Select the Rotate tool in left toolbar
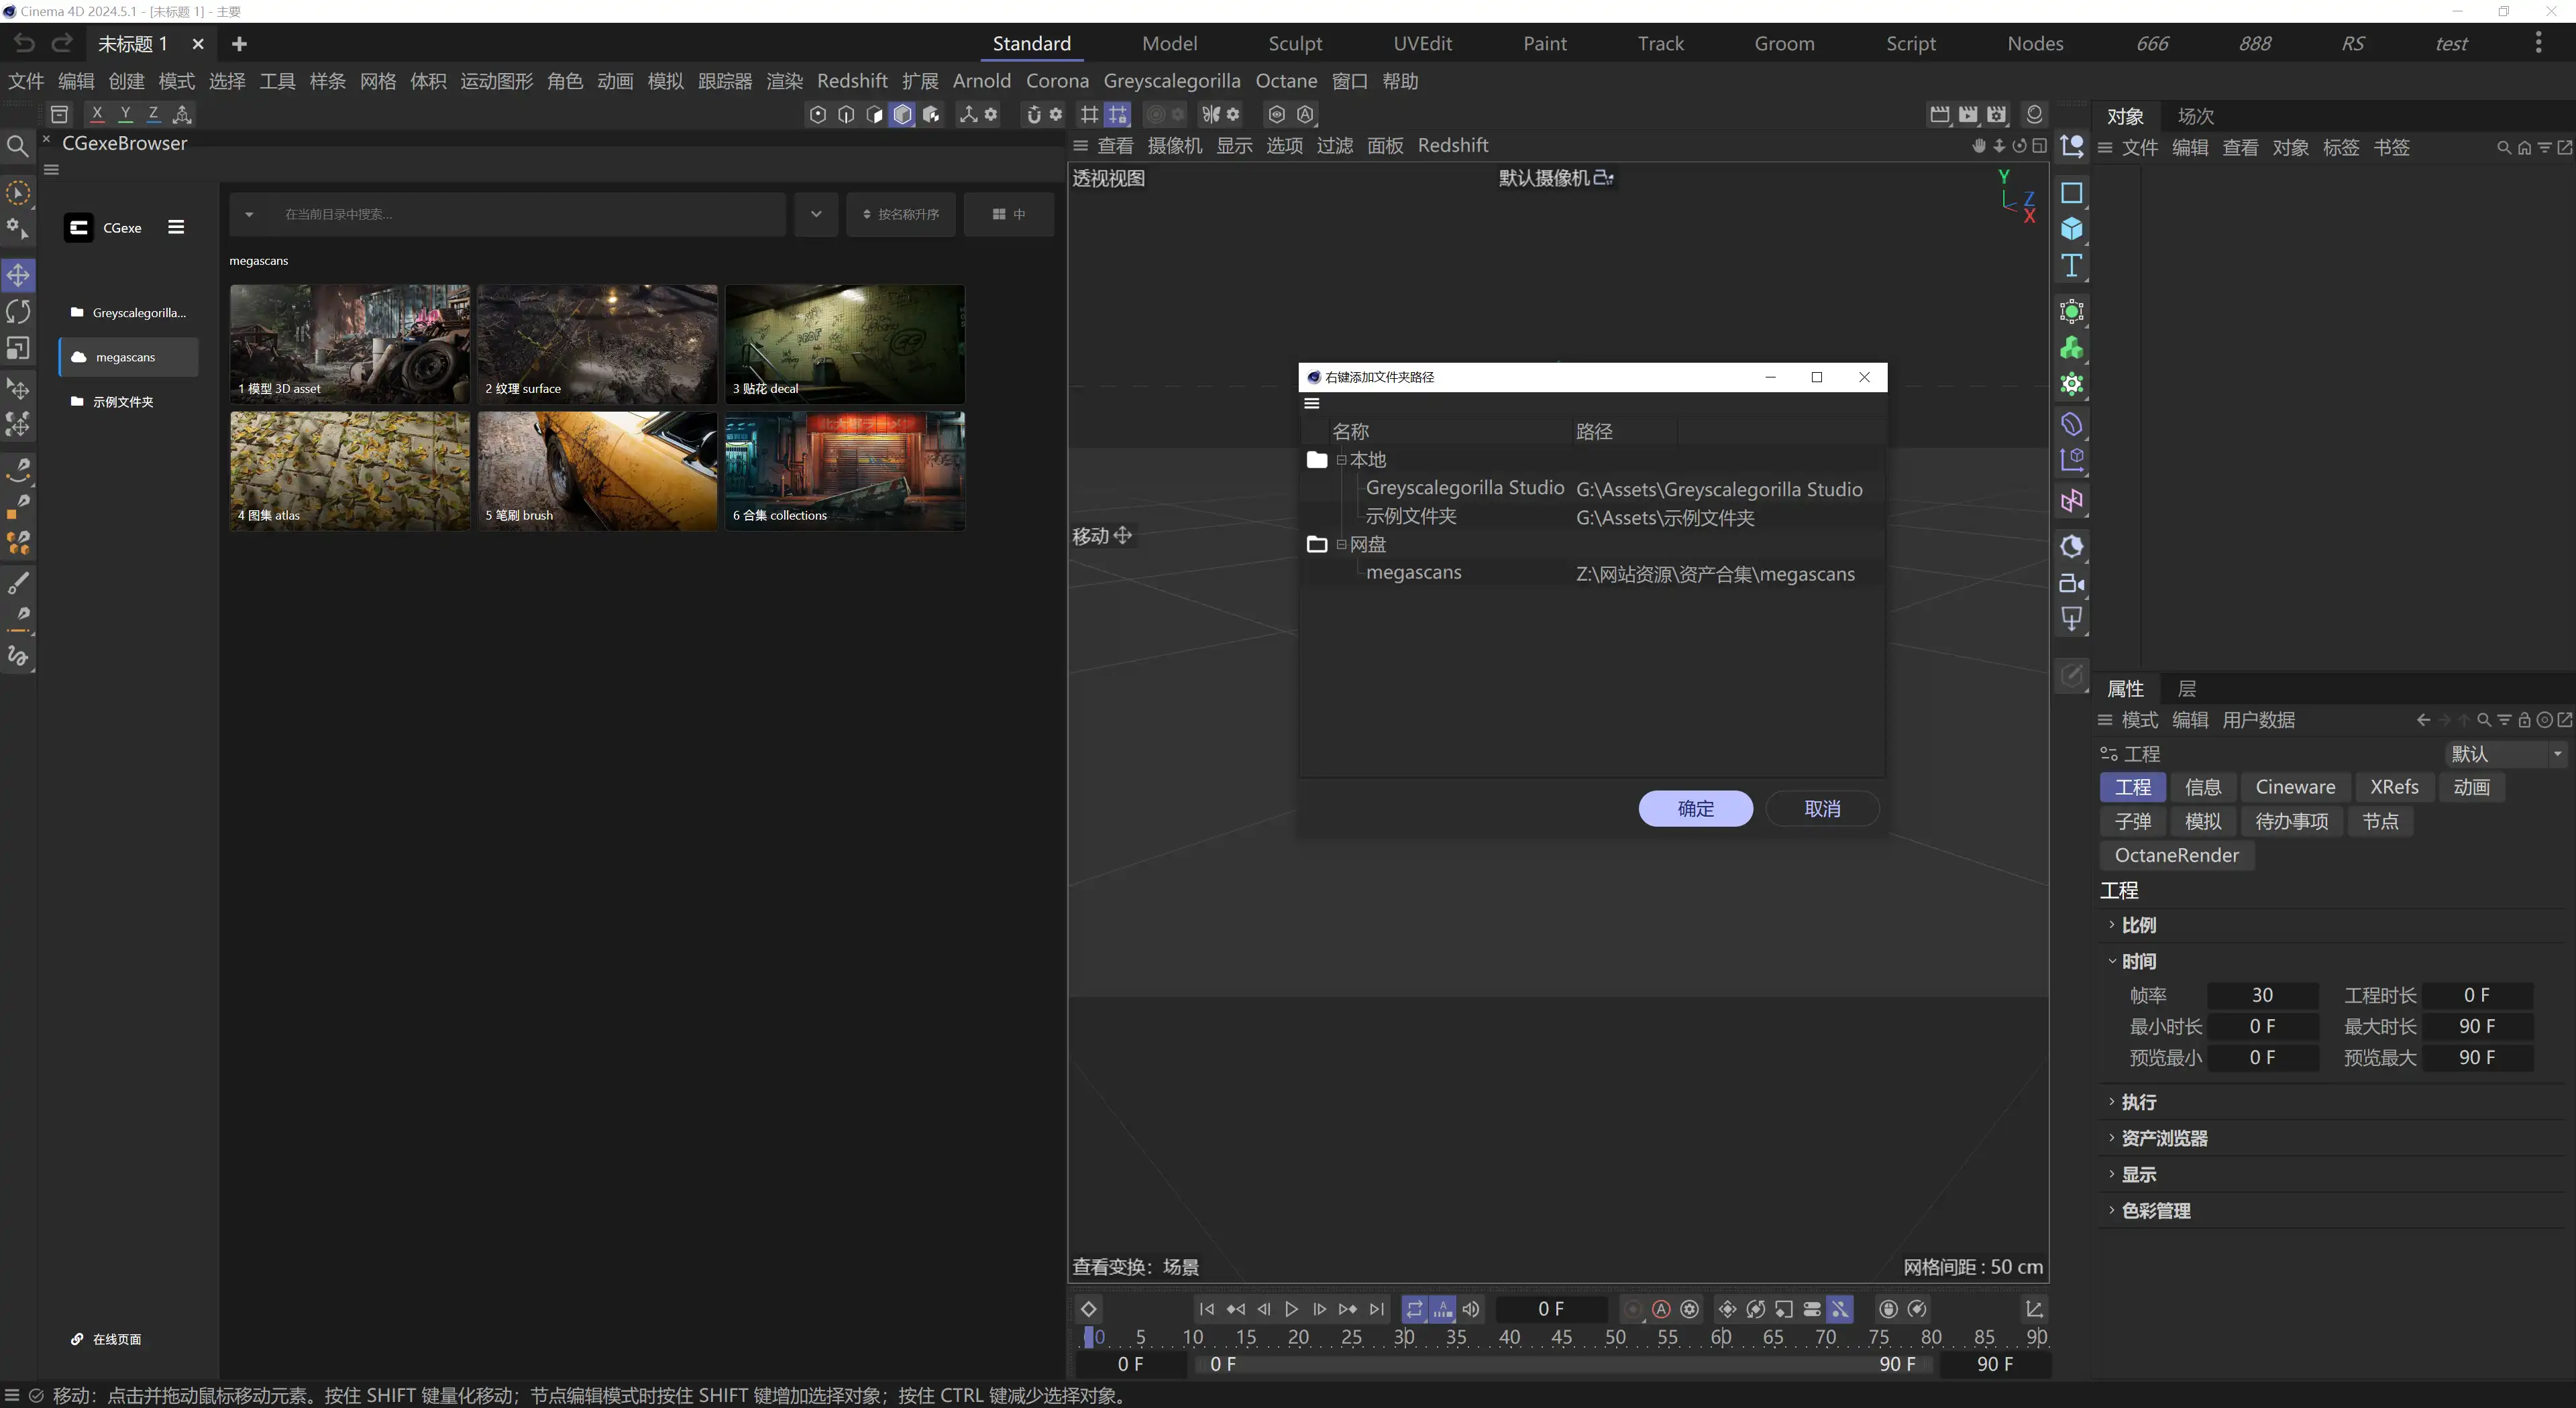 [x=18, y=312]
